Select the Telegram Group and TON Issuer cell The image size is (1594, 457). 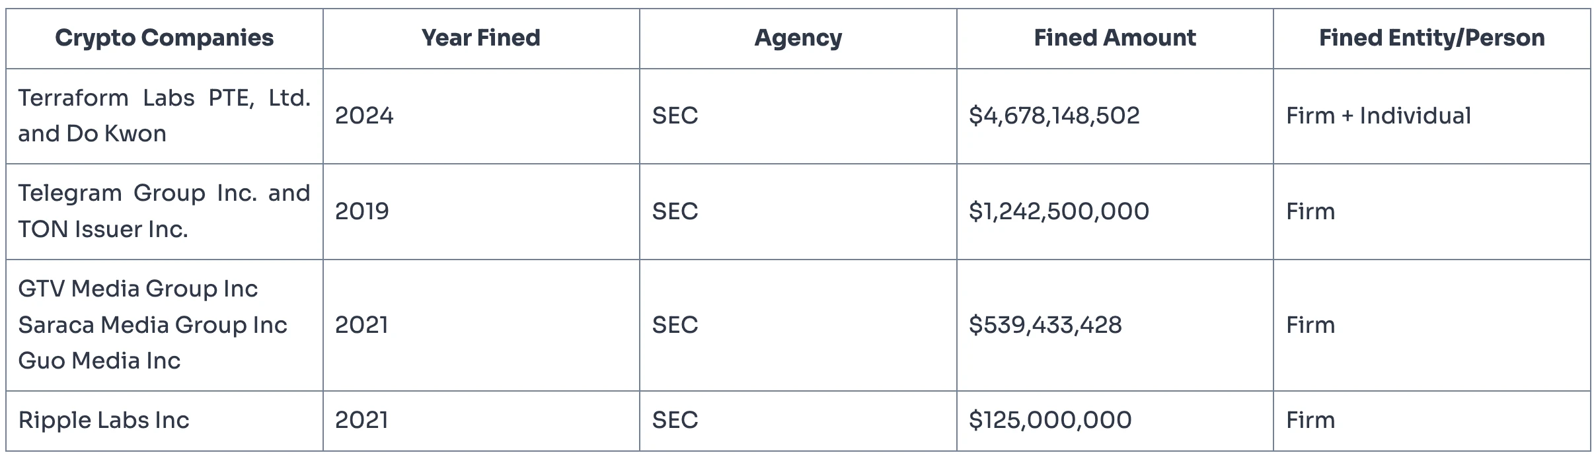tap(164, 211)
